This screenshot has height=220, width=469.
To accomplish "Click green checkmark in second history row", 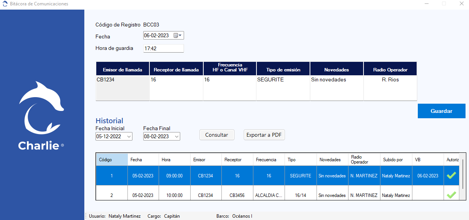I will tap(451, 195).
